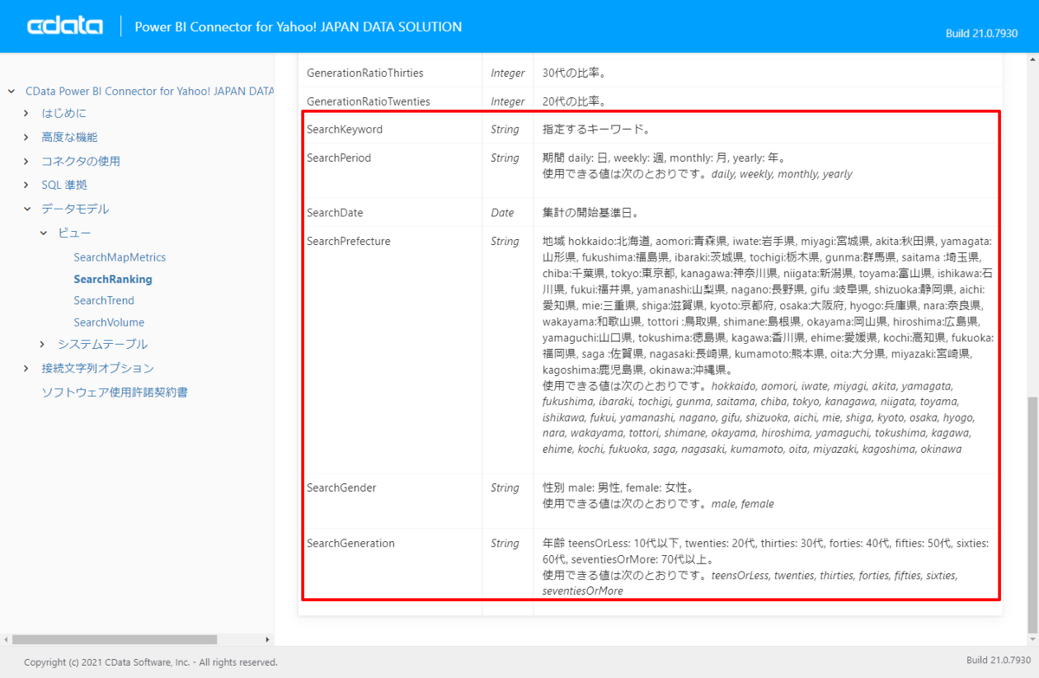Viewport: 1039px width, 678px height.
Task: Click the Date type of SearchDate
Action: tap(502, 212)
